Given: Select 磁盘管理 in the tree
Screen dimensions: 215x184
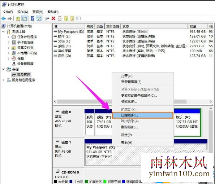Looking at the screenshot, I should [x=24, y=75].
